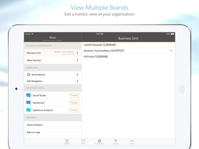Click the Account Information section header
The image size is (199, 149).
53,46
